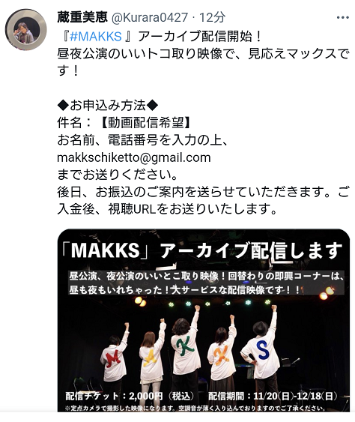Click the 視聴URLをお送りいたします sentence
Image resolution: width=355 pixels, height=422 pixels.
pyautogui.click(x=192, y=209)
